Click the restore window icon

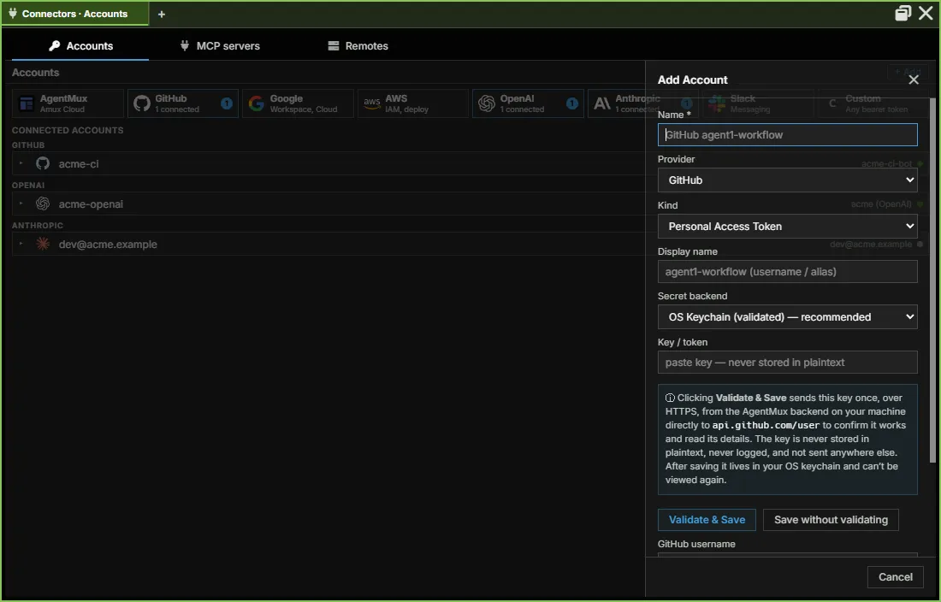click(903, 13)
